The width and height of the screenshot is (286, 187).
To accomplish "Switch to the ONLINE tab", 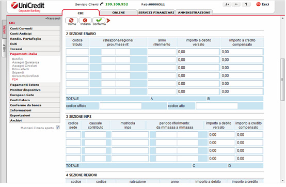I will click(119, 12).
